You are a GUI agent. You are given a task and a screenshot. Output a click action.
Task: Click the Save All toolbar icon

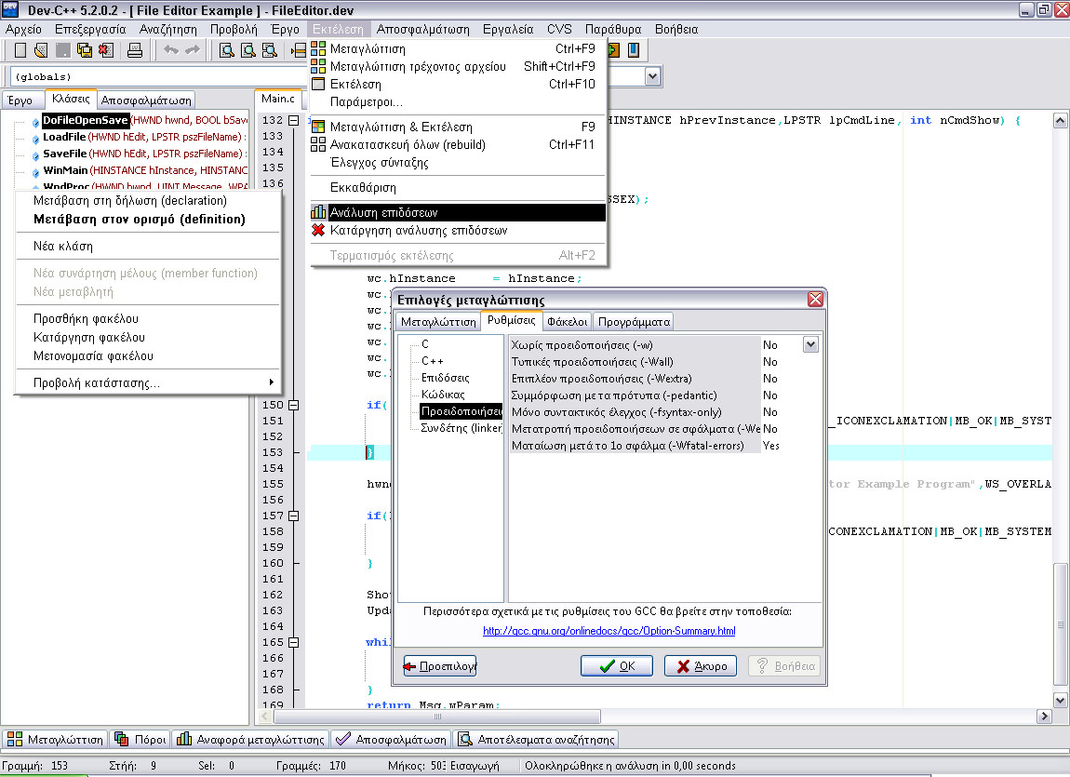click(84, 50)
